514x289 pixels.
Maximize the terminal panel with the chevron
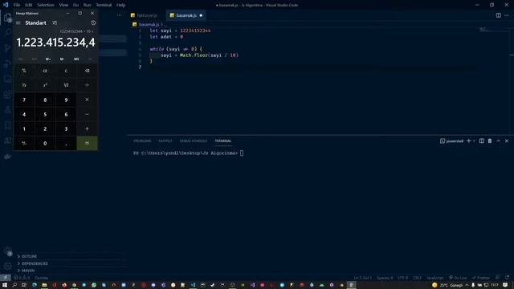498,141
